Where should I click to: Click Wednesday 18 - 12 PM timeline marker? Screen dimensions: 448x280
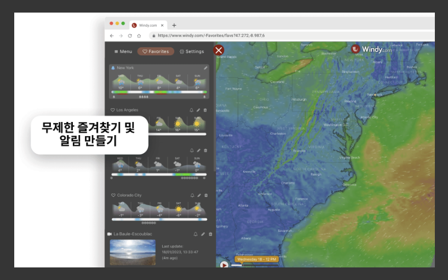pos(256,259)
